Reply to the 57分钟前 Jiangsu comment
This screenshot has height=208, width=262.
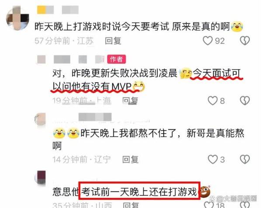[113, 41]
